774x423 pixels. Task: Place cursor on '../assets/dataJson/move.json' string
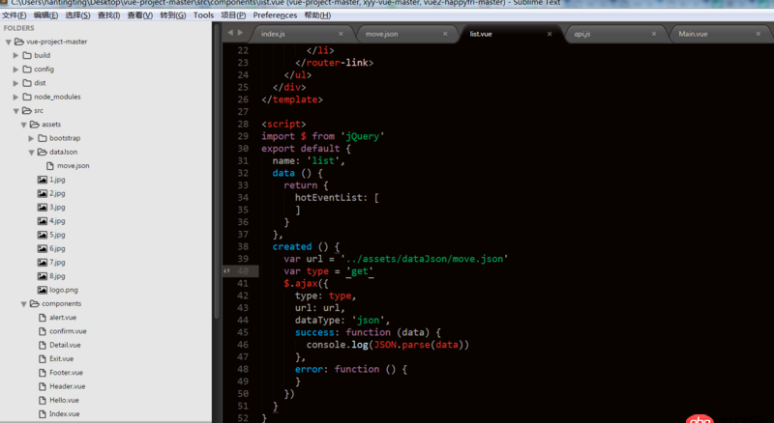point(425,259)
